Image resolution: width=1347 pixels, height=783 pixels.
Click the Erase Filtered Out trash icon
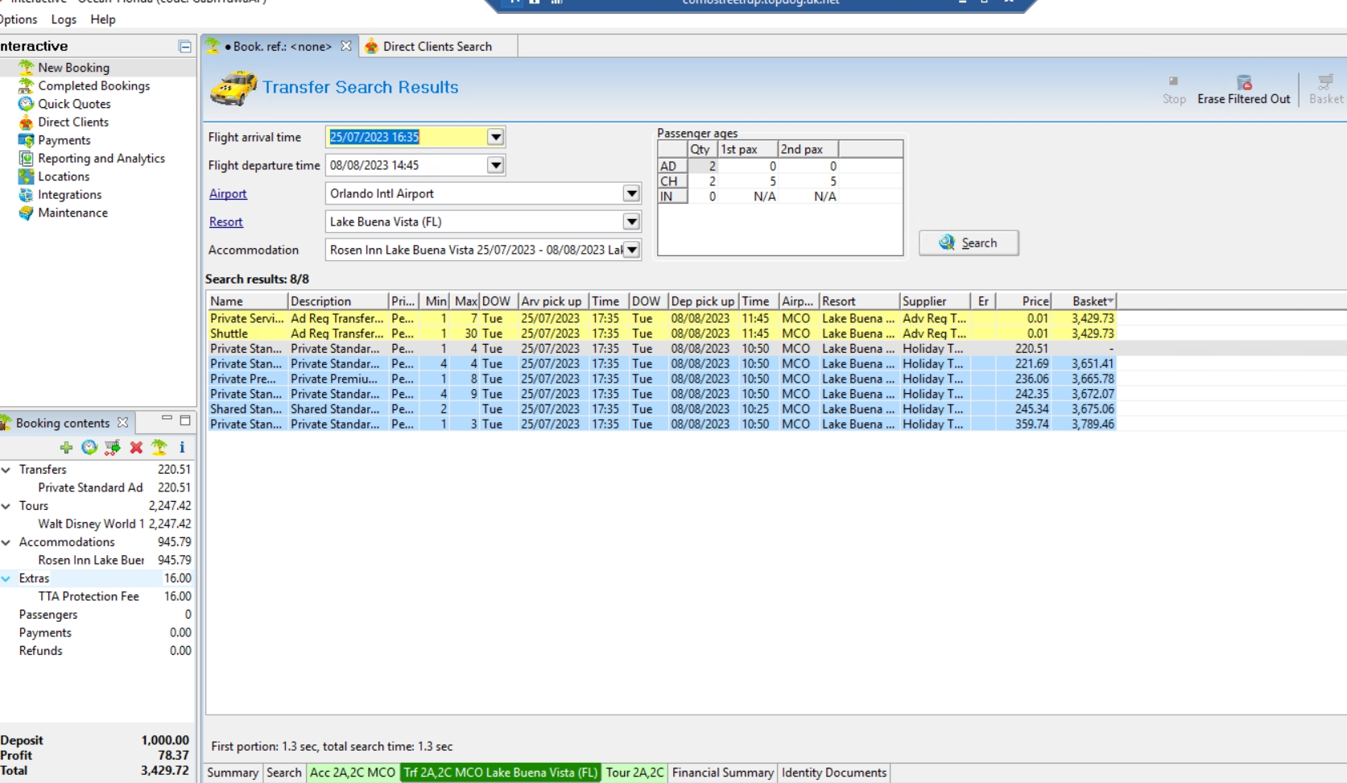1244,82
